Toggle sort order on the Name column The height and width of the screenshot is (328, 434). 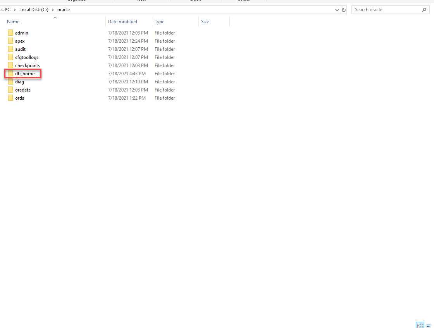click(x=13, y=22)
